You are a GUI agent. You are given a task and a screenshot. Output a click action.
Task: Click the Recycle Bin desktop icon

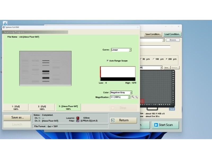[x=5, y=23]
